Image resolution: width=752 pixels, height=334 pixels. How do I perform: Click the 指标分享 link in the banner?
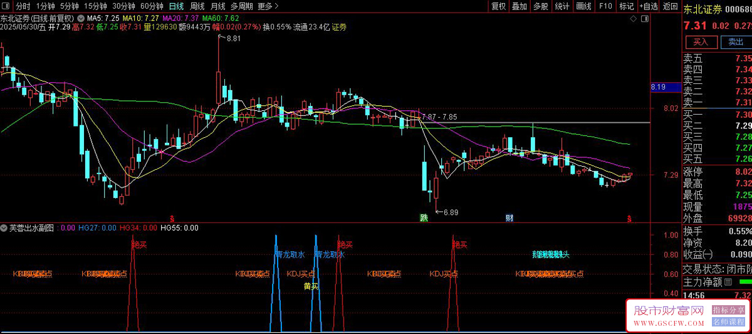coord(728,310)
